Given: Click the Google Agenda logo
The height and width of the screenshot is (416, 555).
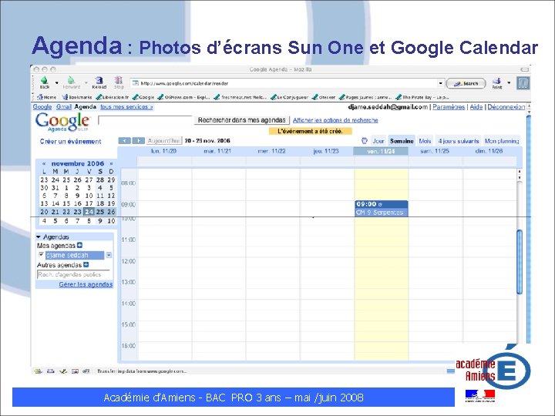Looking at the screenshot, I should pyautogui.click(x=62, y=122).
